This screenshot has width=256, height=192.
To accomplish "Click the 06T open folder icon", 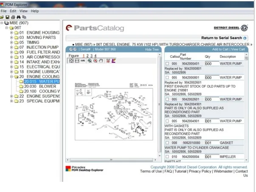I will tap(11, 28).
